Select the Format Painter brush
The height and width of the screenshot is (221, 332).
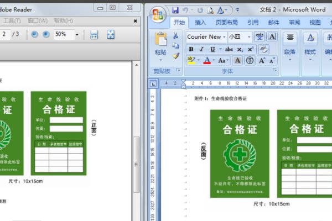click(x=176, y=55)
